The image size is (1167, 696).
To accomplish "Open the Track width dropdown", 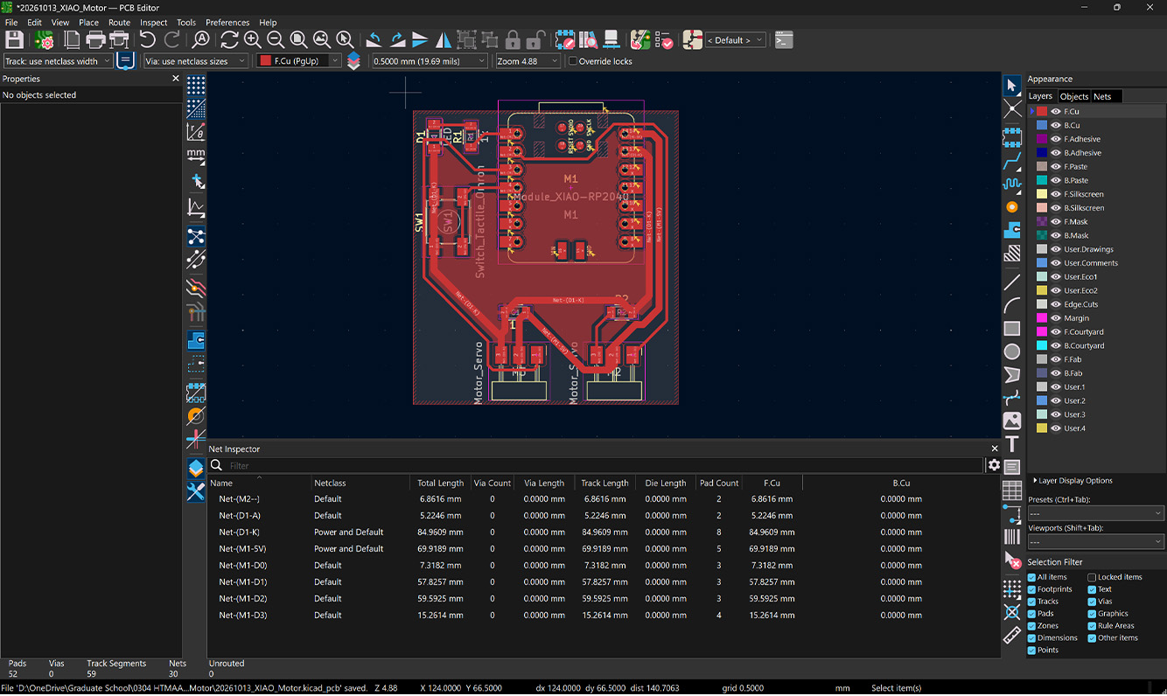I will click(x=58, y=61).
